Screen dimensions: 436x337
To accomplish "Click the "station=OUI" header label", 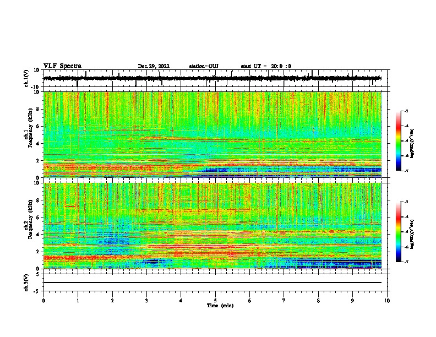I will pos(204,66).
